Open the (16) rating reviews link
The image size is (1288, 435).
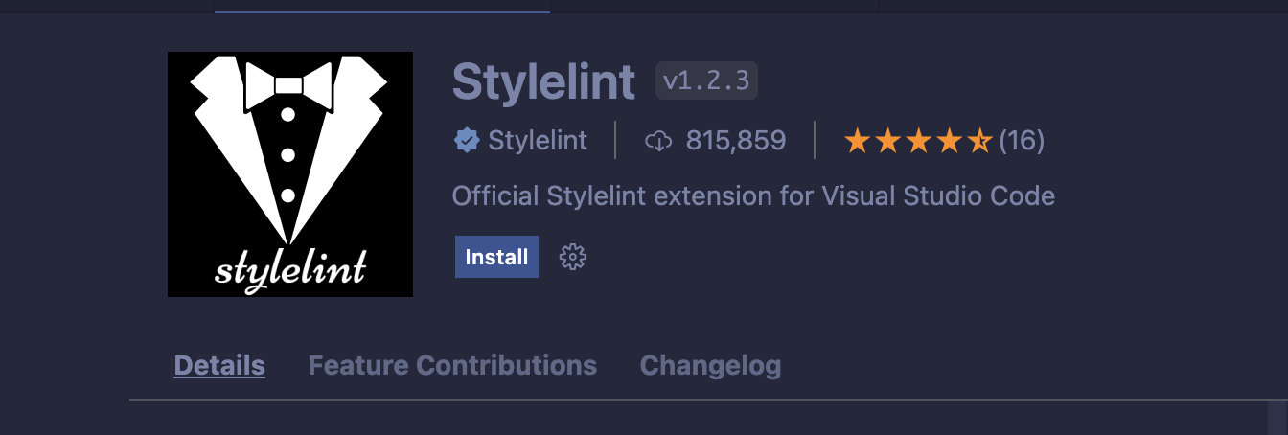[x=1021, y=141]
